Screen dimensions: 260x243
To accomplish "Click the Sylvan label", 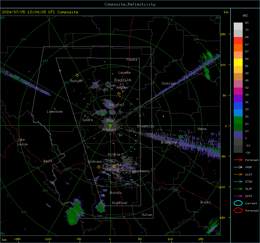I will [110, 85].
